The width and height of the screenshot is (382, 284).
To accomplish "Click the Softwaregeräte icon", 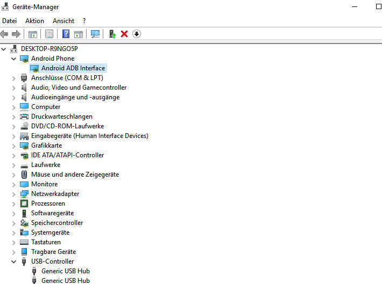I will (x=24, y=213).
